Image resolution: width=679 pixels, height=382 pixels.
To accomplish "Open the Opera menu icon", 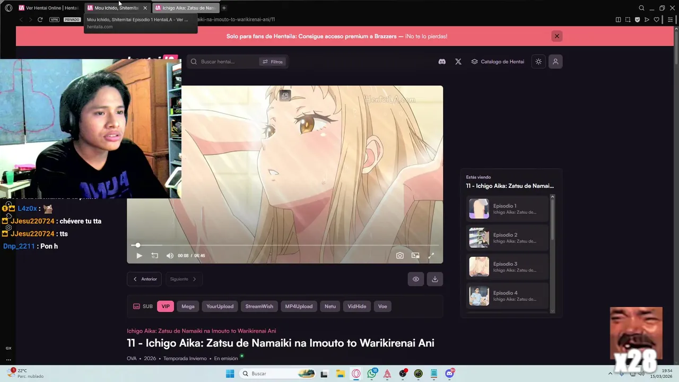I will pos(8,8).
